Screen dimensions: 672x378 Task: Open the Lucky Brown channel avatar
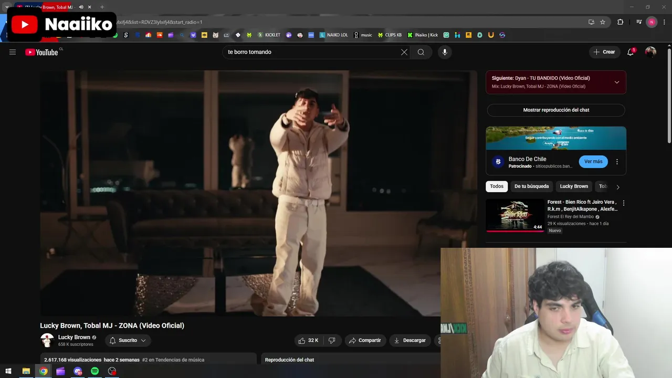47,340
